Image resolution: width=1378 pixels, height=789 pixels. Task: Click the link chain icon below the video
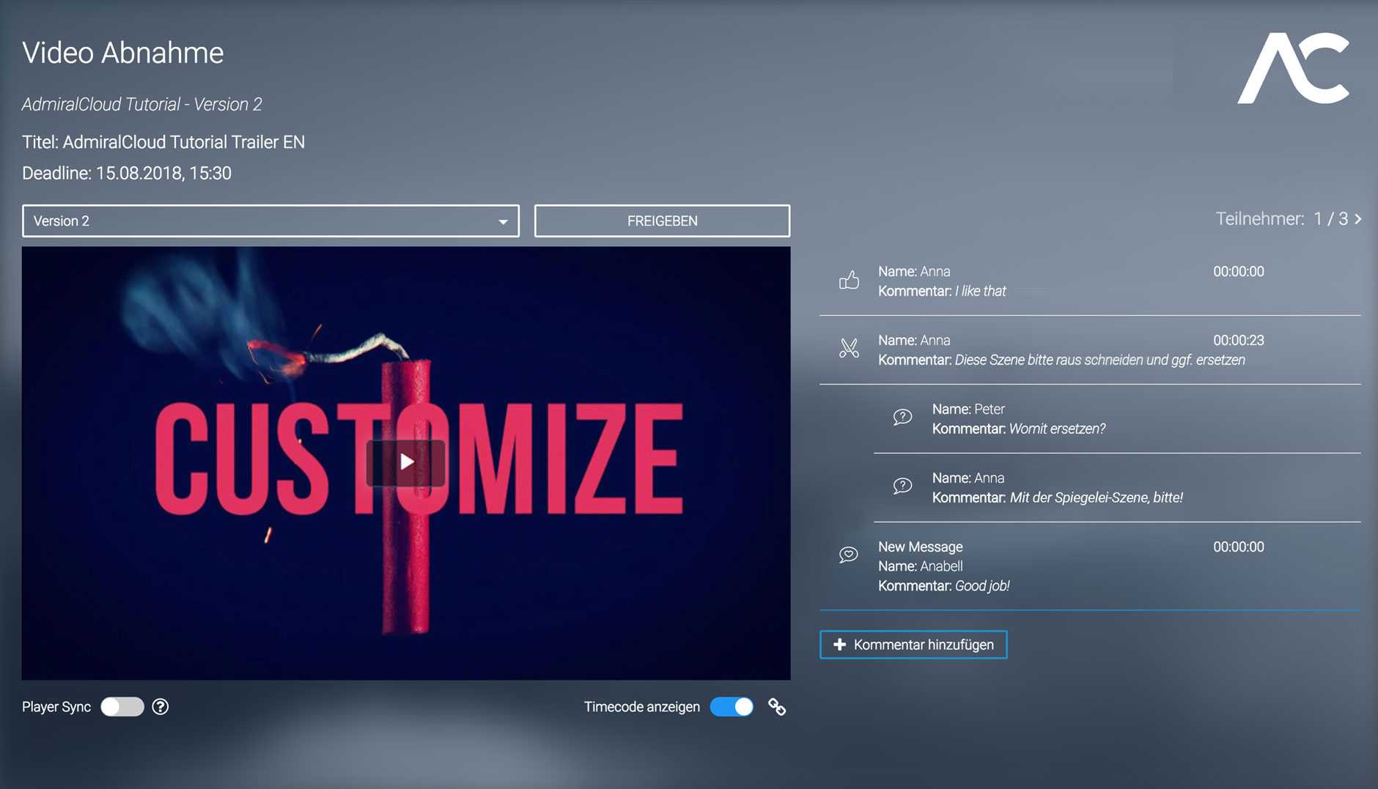pos(777,707)
